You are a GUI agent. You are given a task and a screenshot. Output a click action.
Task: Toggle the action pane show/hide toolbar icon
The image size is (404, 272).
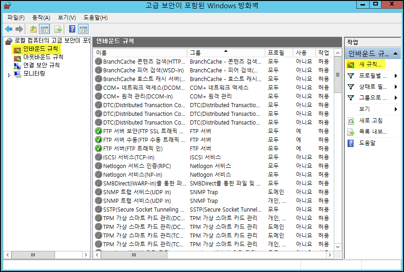point(83,29)
